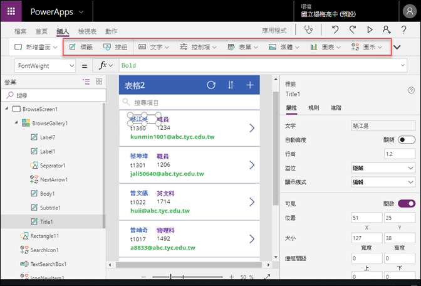Open the 控制項 controls dropdown
Viewport: 421px width, 286px height.
pyautogui.click(x=198, y=47)
